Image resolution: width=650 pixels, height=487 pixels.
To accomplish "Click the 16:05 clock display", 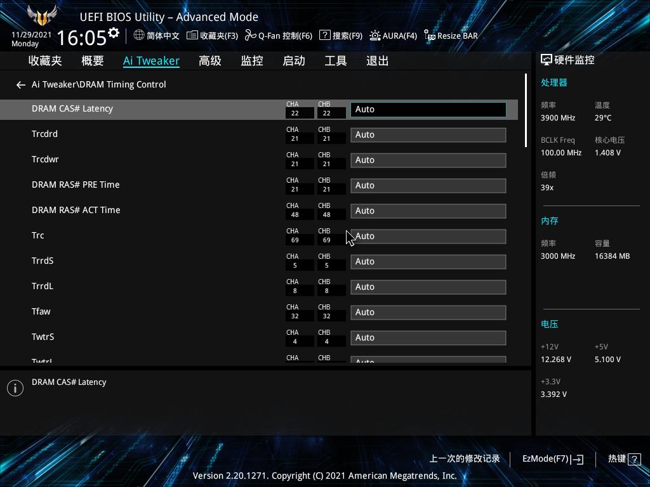I will (x=82, y=38).
